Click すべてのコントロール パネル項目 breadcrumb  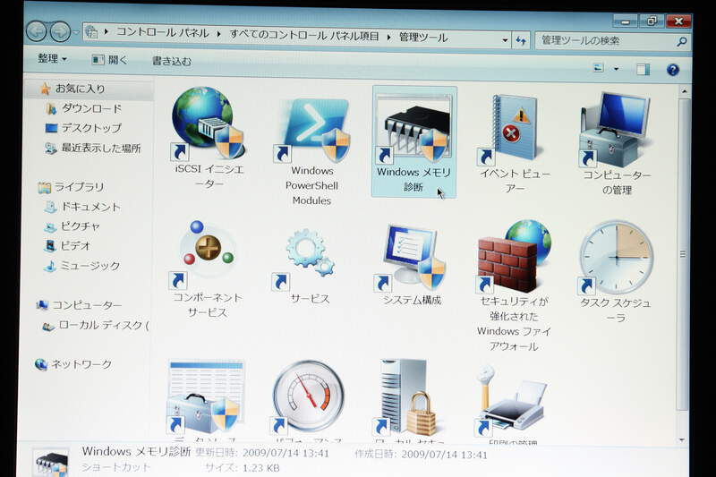[x=304, y=35]
